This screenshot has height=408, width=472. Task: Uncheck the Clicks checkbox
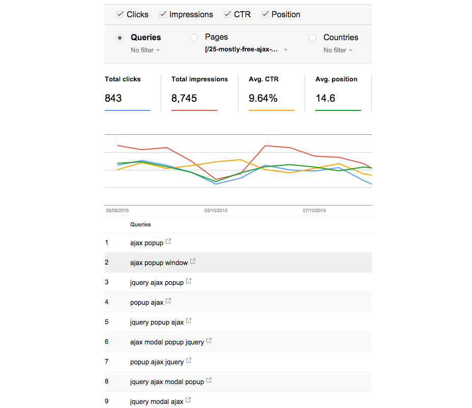pos(120,14)
